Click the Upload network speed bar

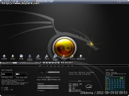(48, 86)
